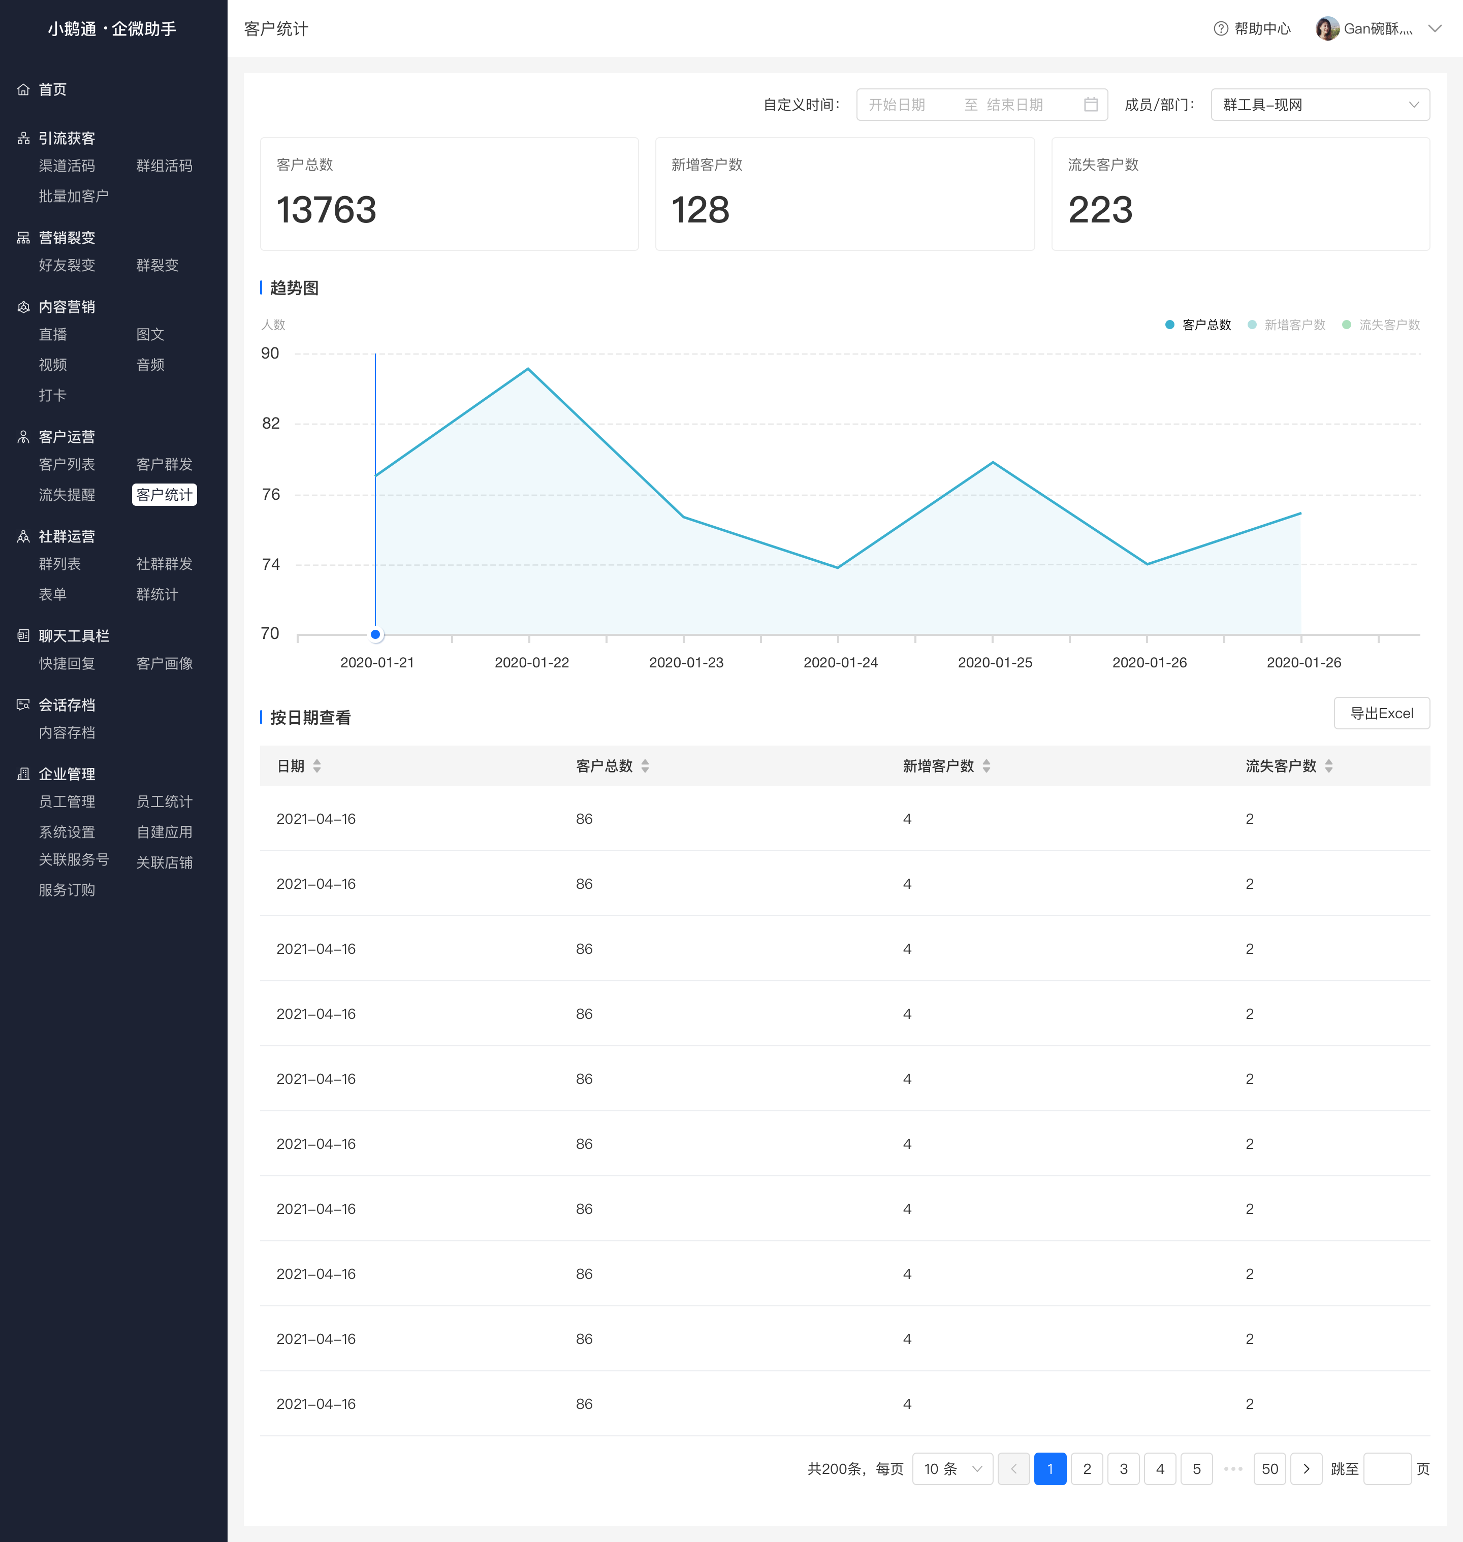This screenshot has width=1463, height=1542.
Task: Open 员工管理 in the sidebar
Action: point(67,802)
